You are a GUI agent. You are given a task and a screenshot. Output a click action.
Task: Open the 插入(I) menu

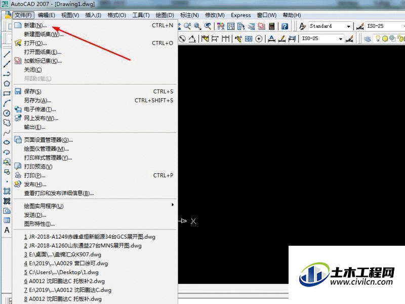tap(93, 15)
